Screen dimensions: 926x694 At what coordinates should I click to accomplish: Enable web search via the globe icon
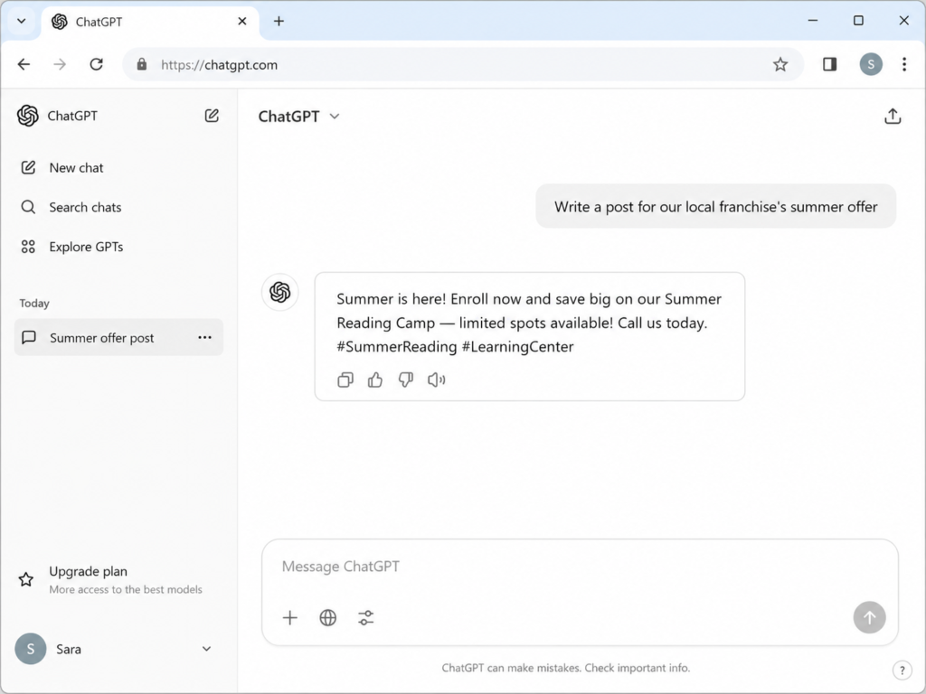coord(327,618)
